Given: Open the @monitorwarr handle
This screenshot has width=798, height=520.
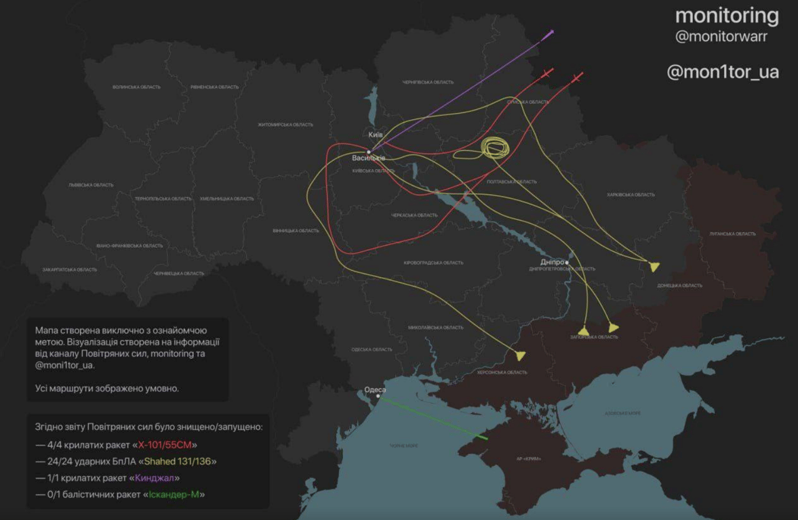Looking at the screenshot, I should pos(721,37).
